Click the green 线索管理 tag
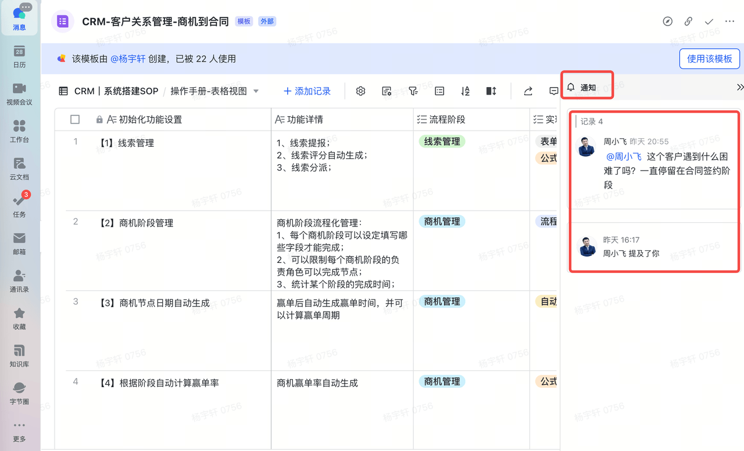This screenshot has width=744, height=451. [x=442, y=142]
